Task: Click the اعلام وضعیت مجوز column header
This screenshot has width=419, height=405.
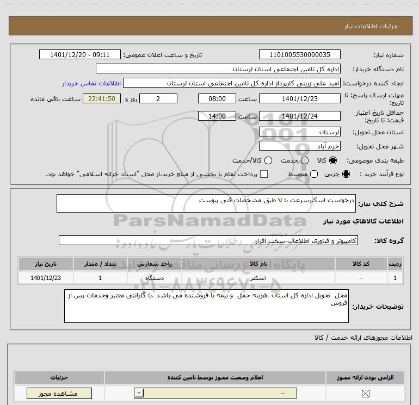Action: pyautogui.click(x=215, y=377)
